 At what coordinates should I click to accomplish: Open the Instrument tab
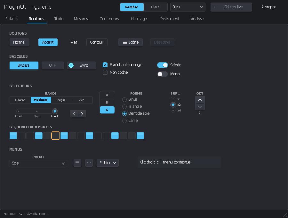170,19
